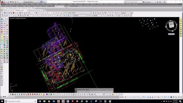Toggle isometric drafting in status bar

click(138, 97)
